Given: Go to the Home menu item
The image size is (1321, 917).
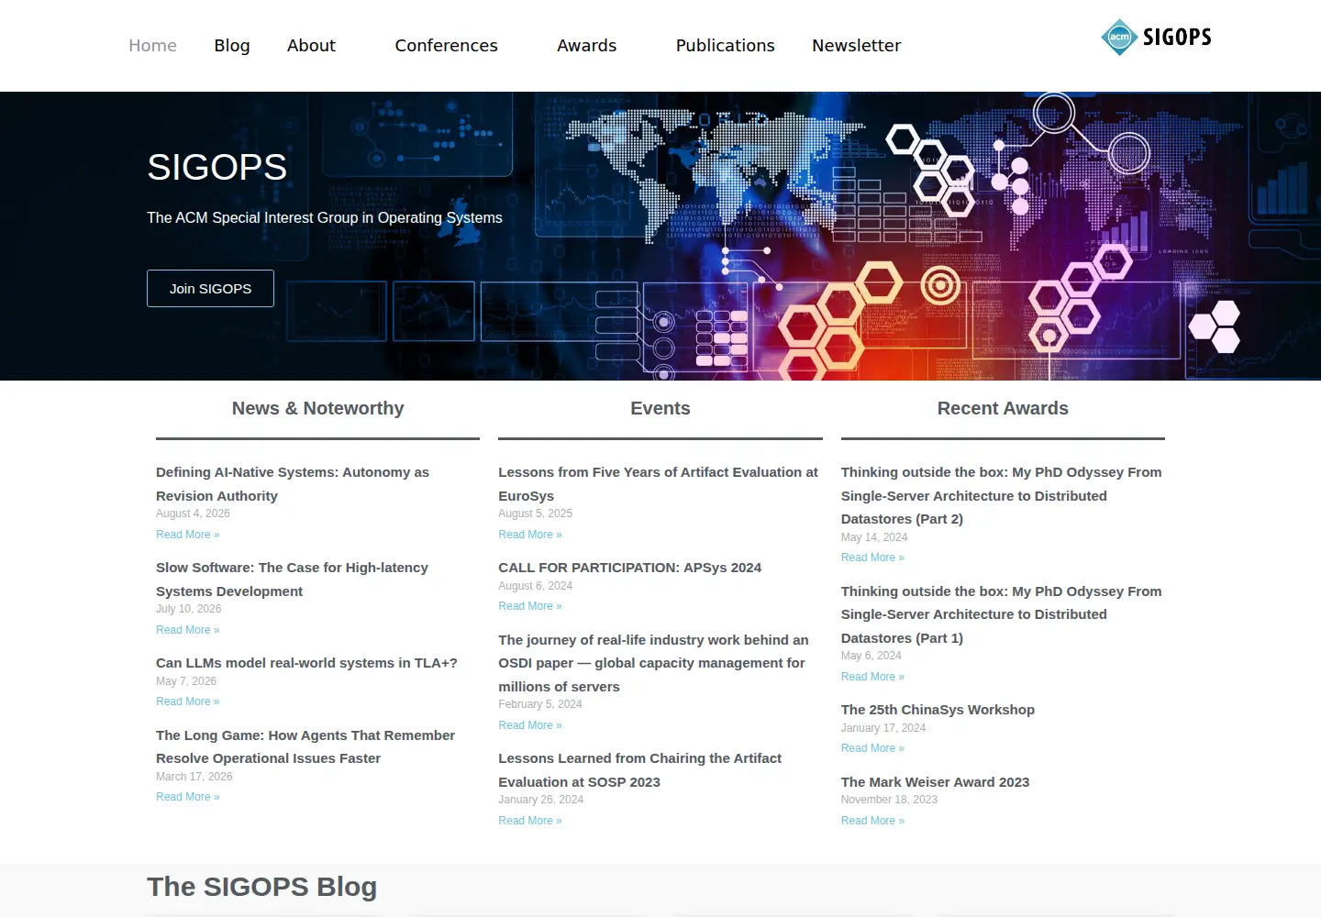Looking at the screenshot, I should coord(152,46).
